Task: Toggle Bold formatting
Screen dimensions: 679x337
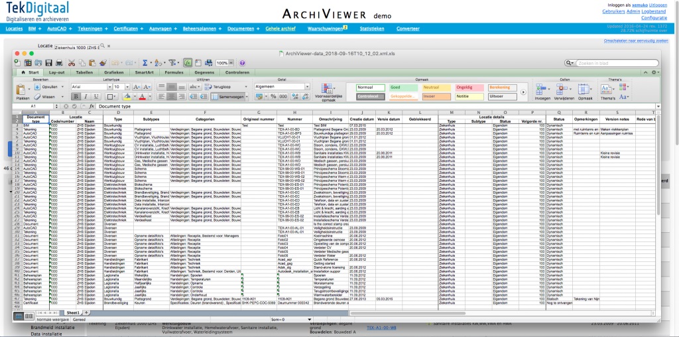Action: tap(76, 97)
